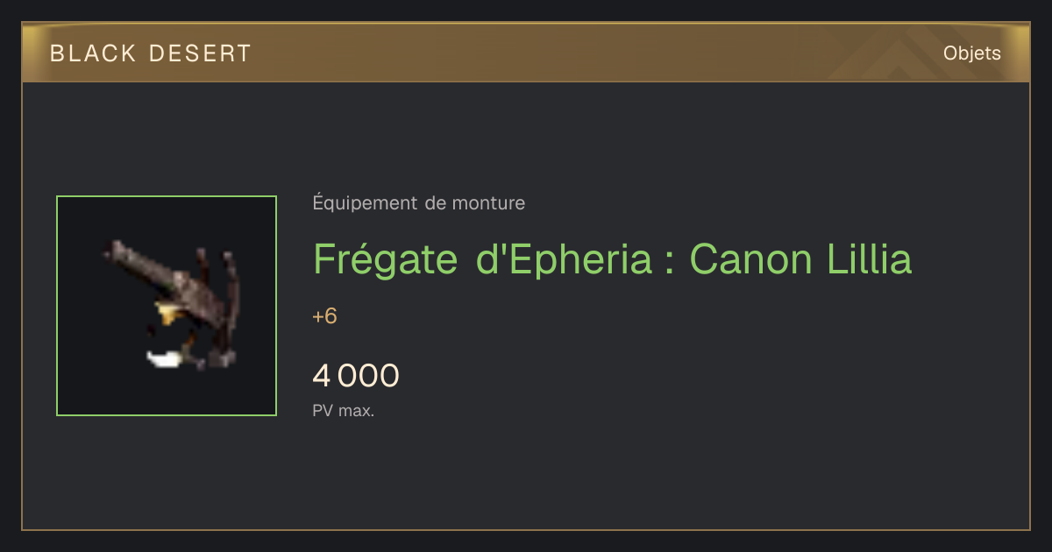Select the Équipement de monture category label

(x=419, y=203)
